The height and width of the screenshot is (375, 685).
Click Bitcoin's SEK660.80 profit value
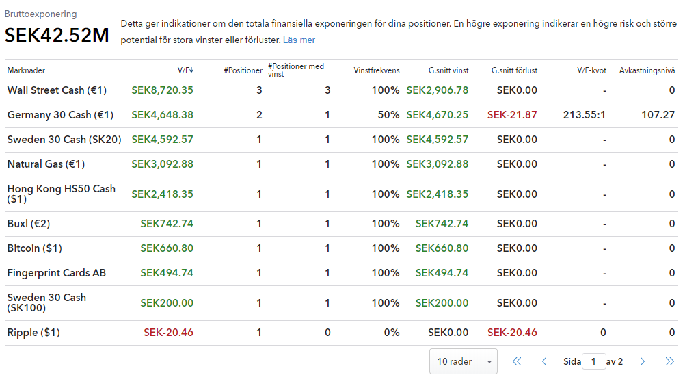tap(167, 248)
